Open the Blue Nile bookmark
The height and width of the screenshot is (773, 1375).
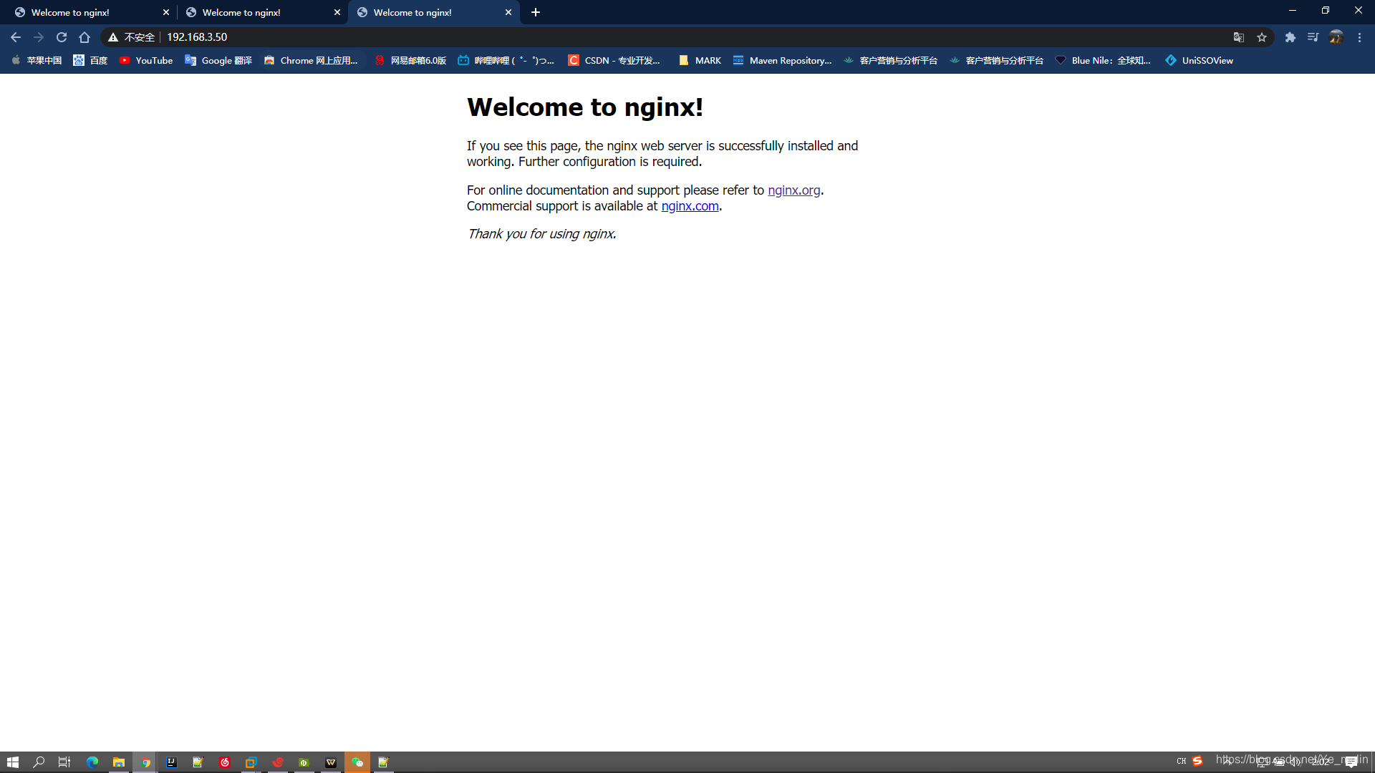(x=1103, y=60)
